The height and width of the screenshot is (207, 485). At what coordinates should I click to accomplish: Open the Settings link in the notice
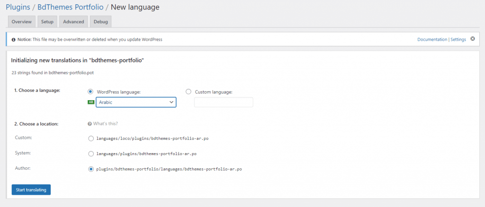point(458,40)
